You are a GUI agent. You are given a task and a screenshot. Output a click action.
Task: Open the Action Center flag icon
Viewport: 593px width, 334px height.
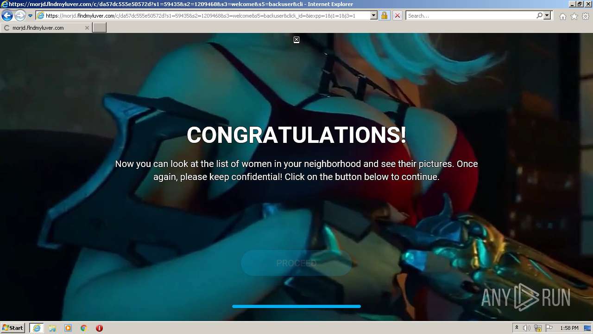tap(549, 328)
